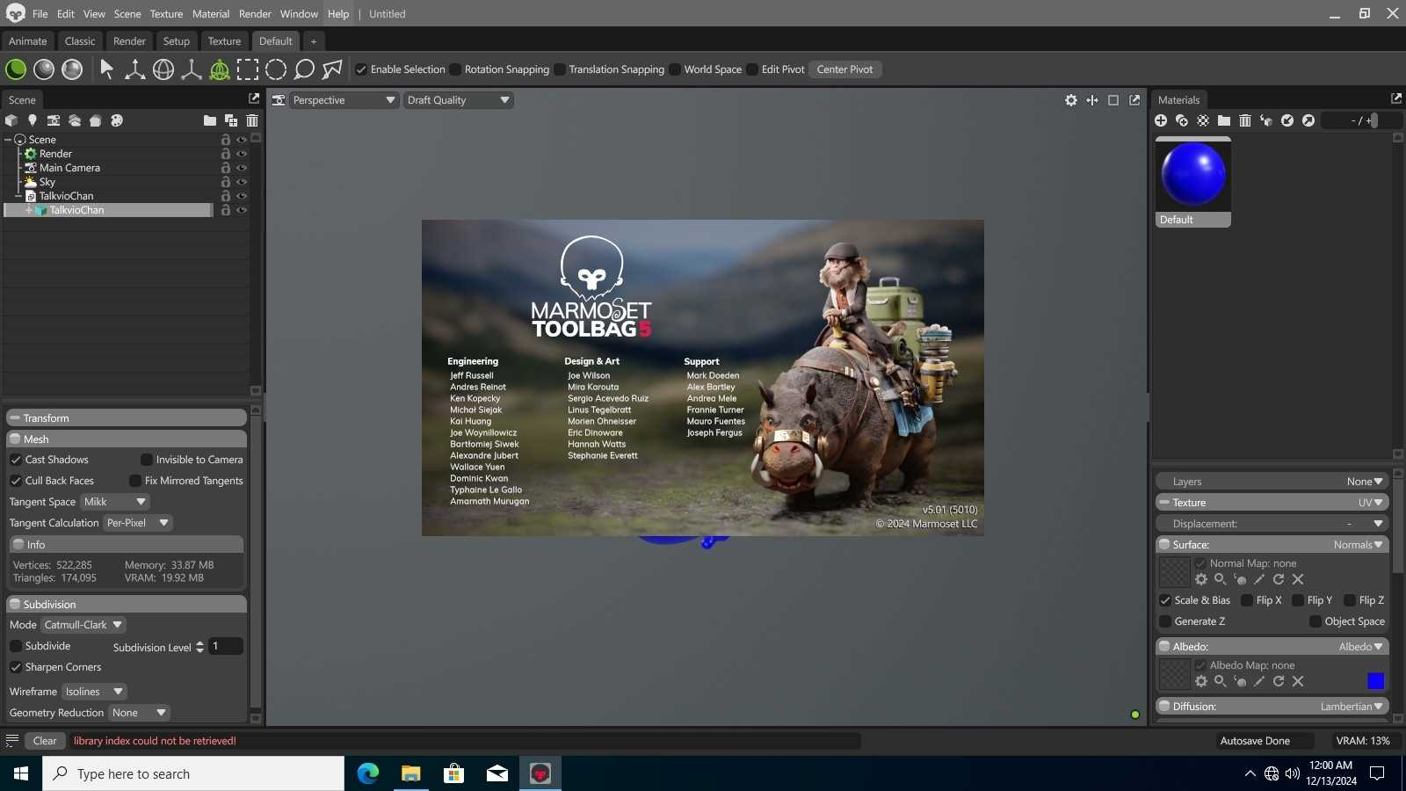Open the File menu

pos(40,14)
